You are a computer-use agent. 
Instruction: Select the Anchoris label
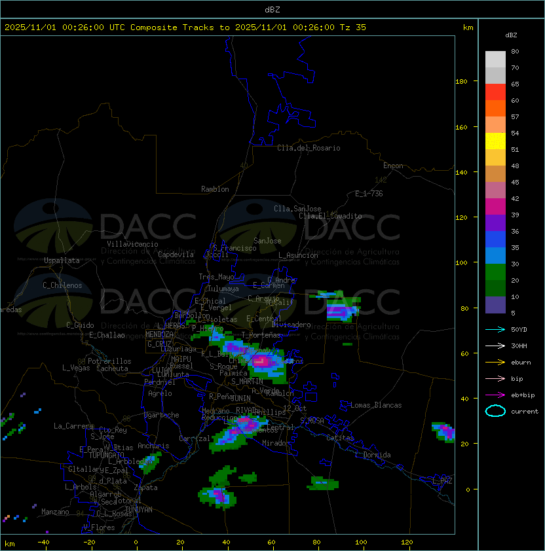click(153, 446)
